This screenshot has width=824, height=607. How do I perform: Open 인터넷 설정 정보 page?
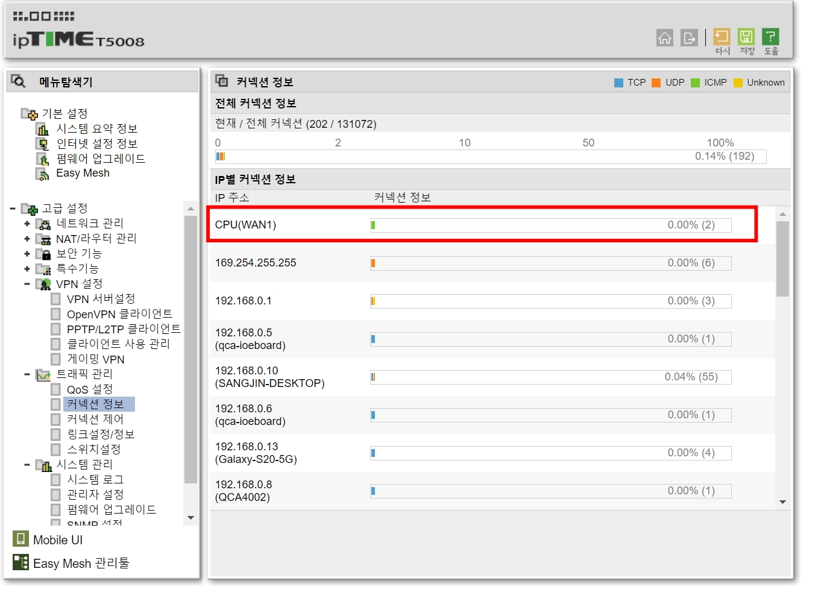(x=96, y=143)
